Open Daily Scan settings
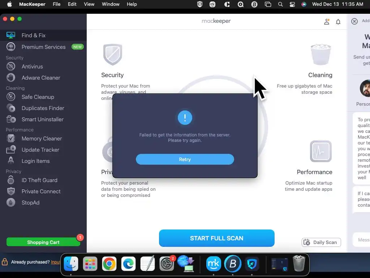This screenshot has width=370, height=278. [321, 242]
